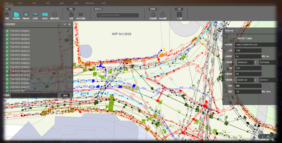The width and height of the screenshot is (282, 143).
Task: Close the project layer management panel
Action: click(69, 24)
